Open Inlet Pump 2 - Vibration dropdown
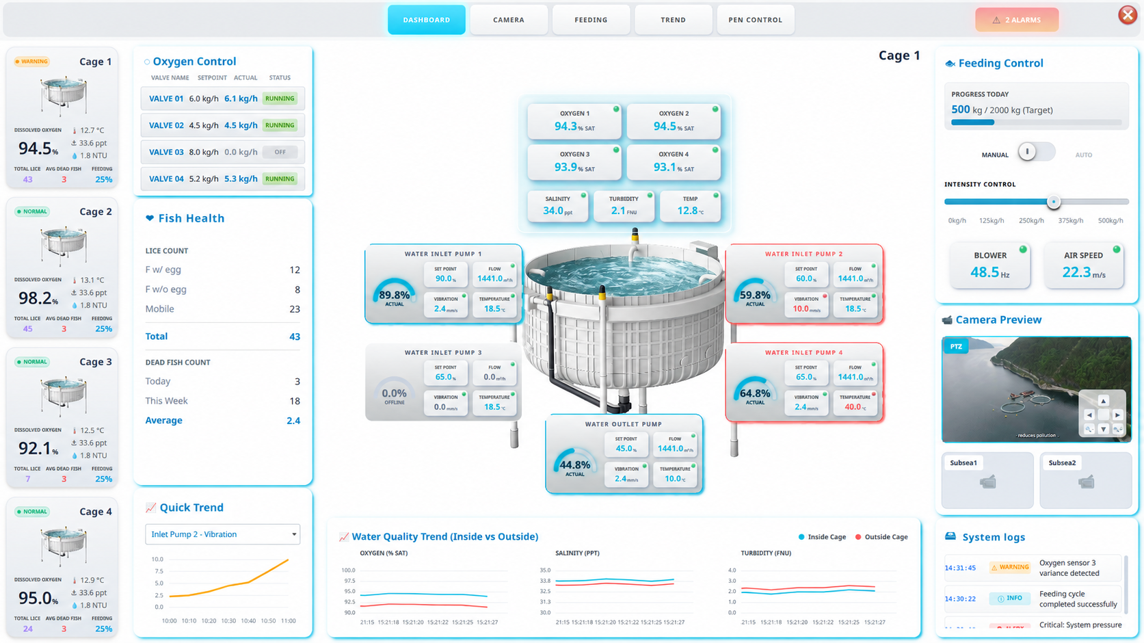 [x=222, y=534]
